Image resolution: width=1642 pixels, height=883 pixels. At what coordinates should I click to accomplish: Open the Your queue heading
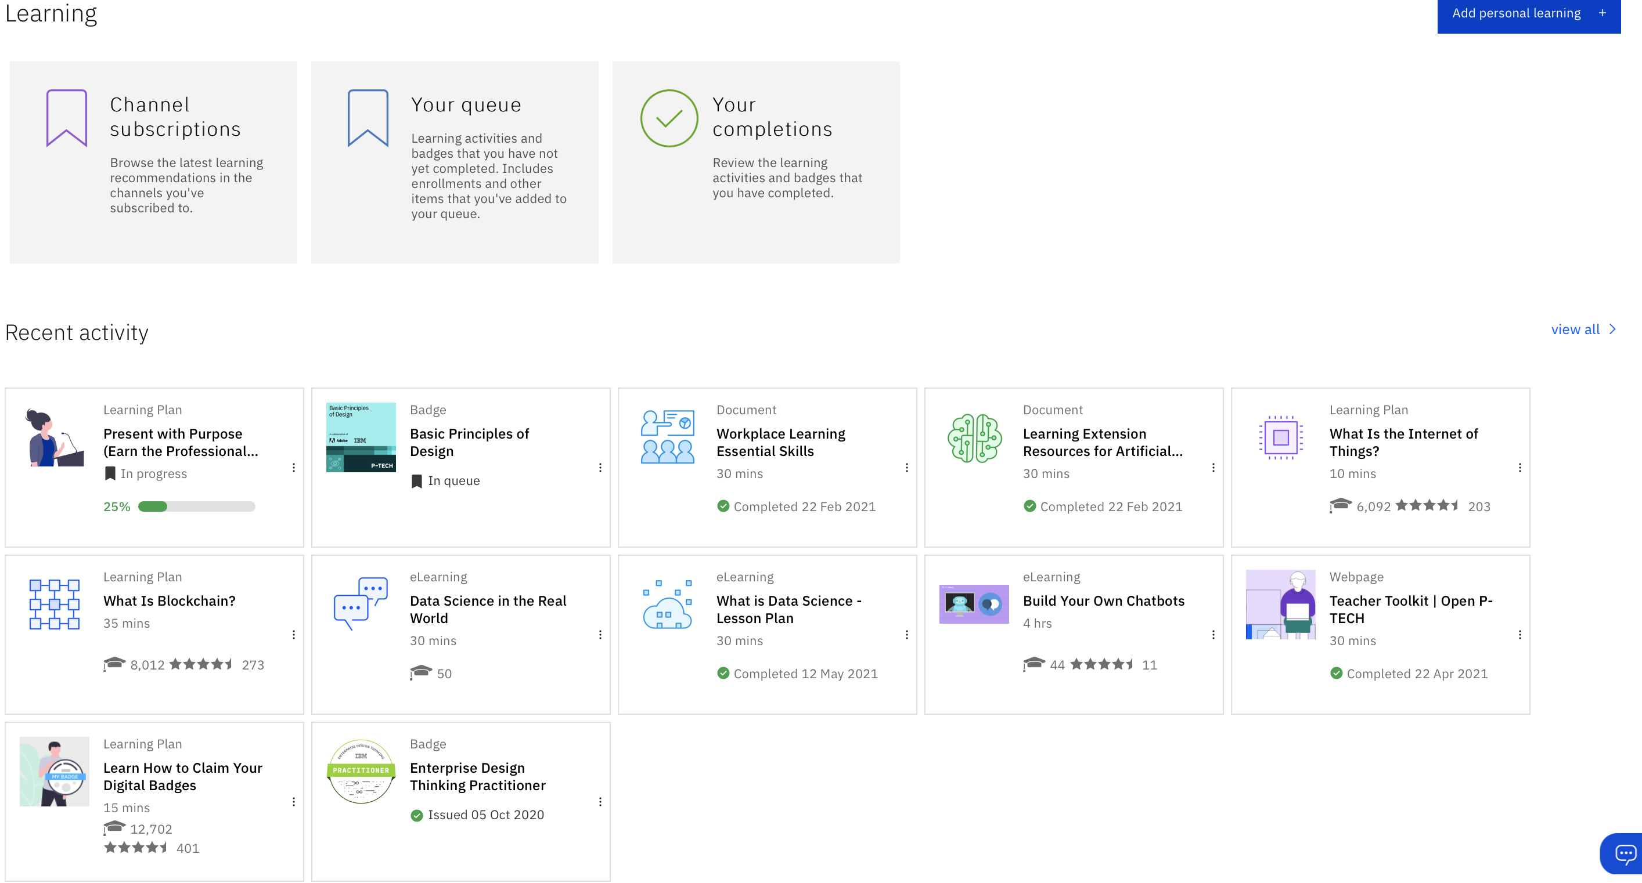466,104
